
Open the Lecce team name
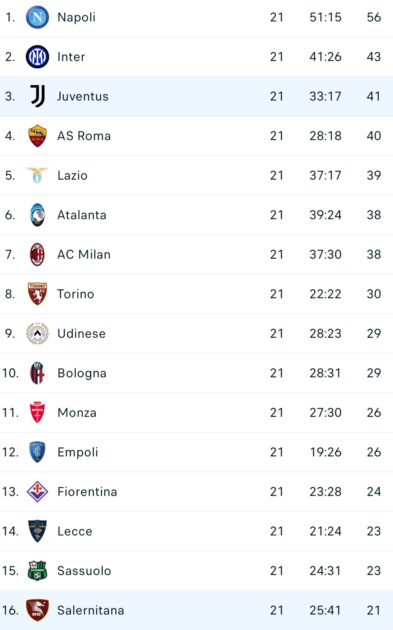point(75,531)
